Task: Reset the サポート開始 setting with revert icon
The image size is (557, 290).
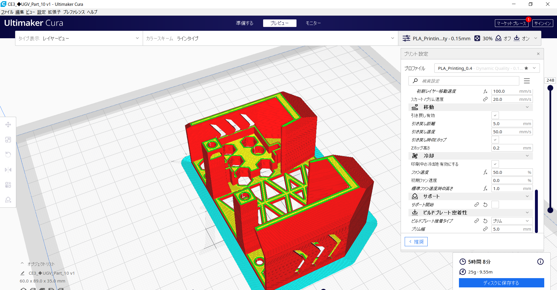Action: (485, 205)
